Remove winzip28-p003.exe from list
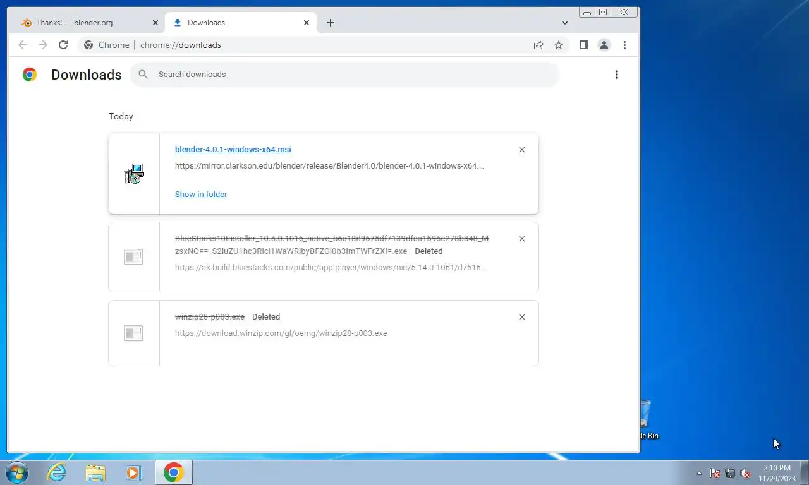This screenshot has height=485, width=809. point(522,317)
